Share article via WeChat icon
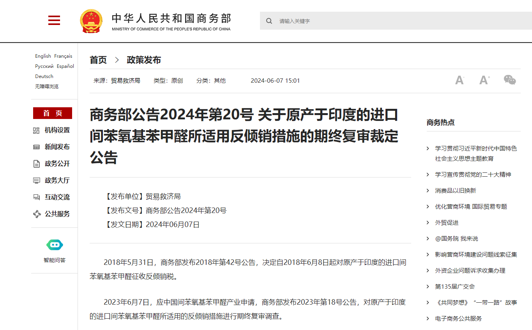The image size is (532, 330). click(x=510, y=80)
